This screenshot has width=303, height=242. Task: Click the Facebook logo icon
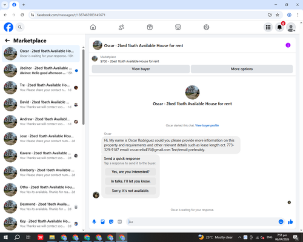point(8,27)
